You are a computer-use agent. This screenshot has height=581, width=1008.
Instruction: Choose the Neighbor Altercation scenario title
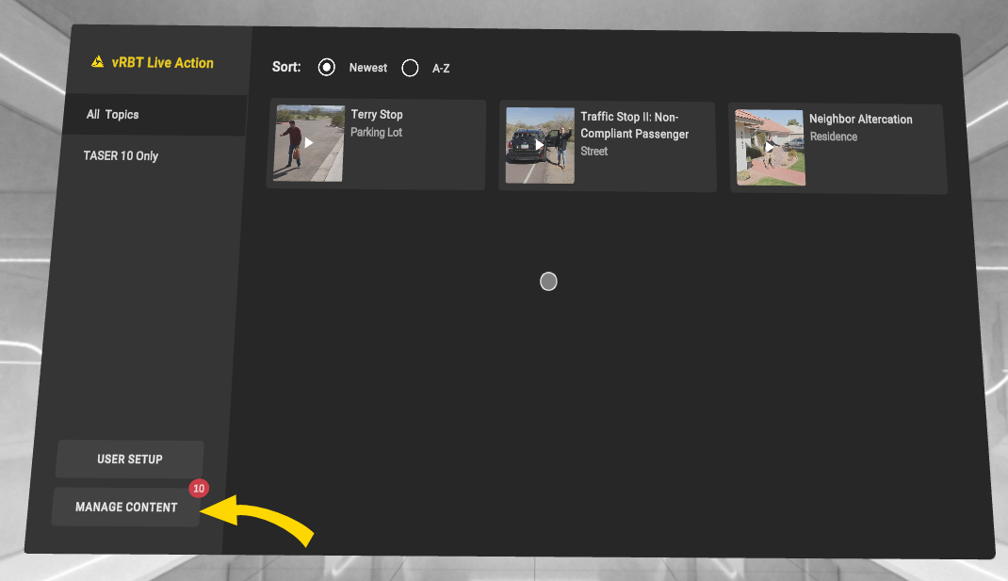point(860,120)
